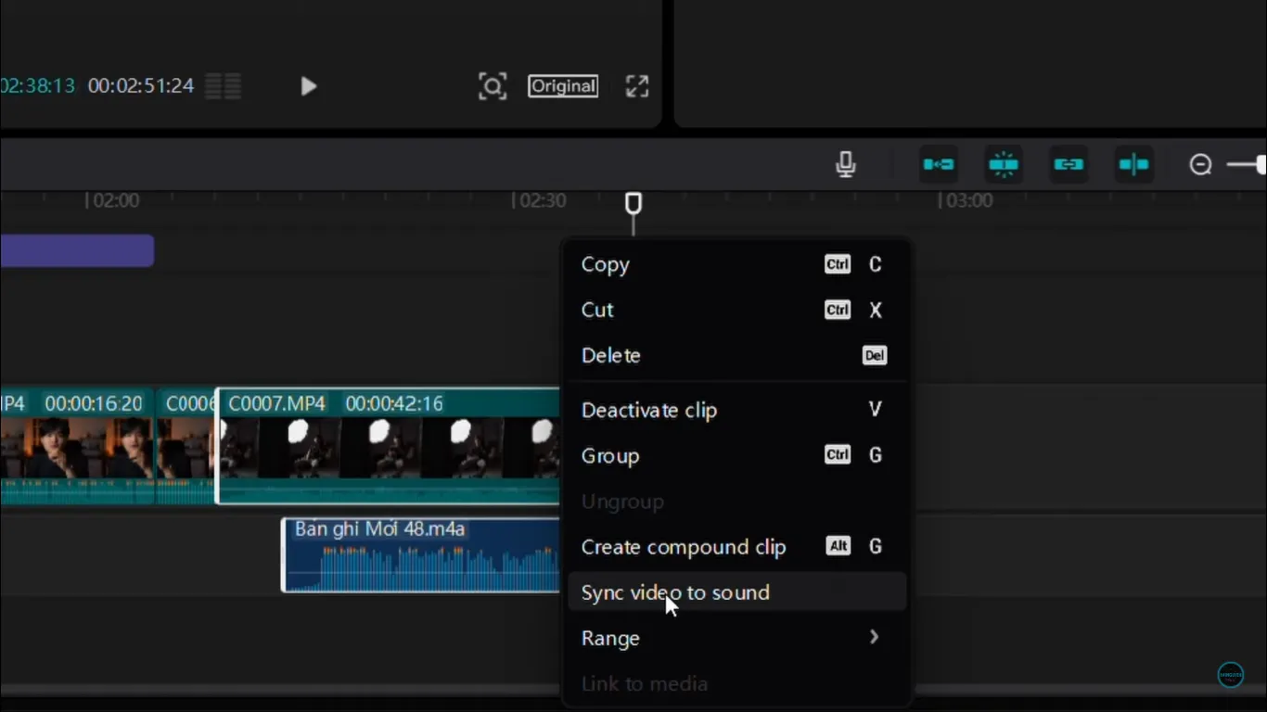Expand the Range submenu arrow

874,637
